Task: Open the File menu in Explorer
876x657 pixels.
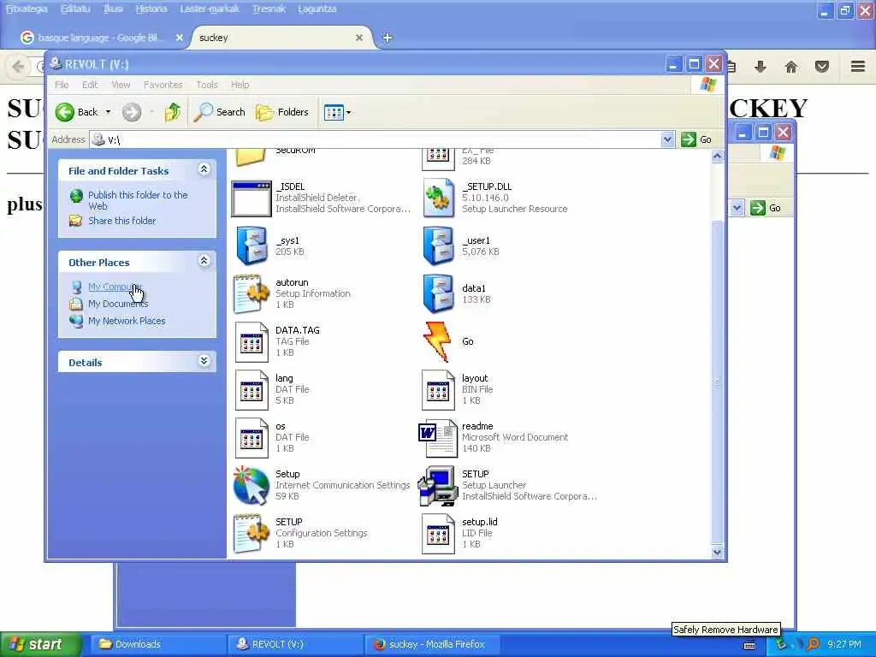Action: 62,85
